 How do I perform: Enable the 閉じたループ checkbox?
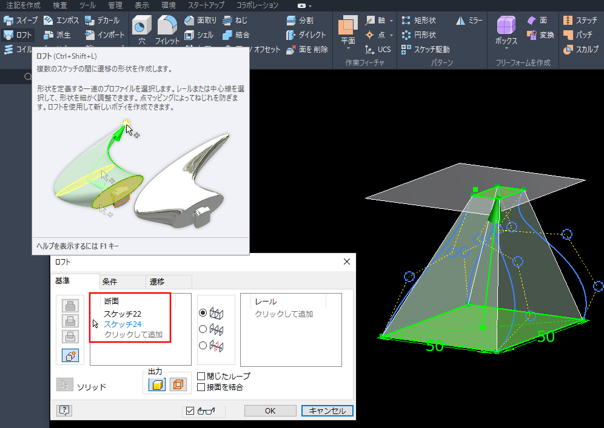201,377
